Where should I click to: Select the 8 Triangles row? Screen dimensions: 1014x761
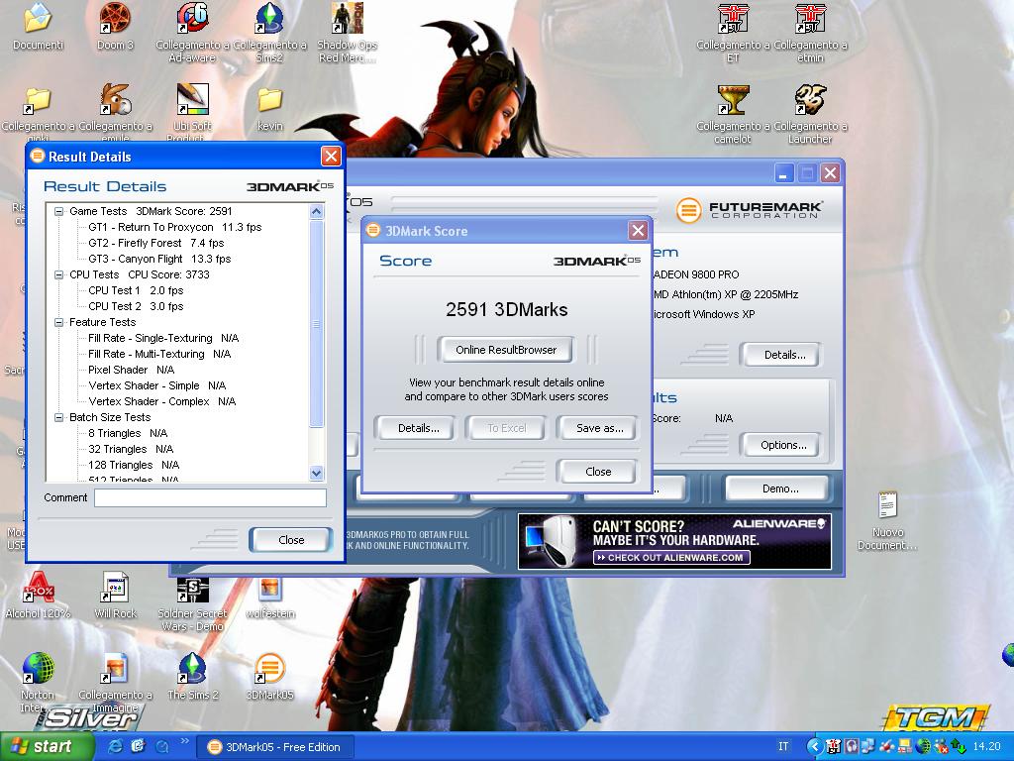point(128,433)
